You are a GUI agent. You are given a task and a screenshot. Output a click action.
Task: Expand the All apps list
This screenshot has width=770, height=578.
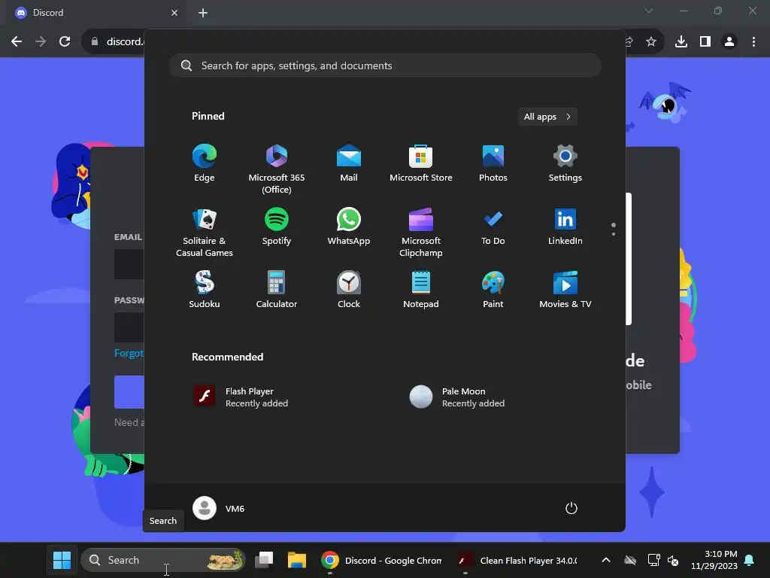[x=547, y=117]
